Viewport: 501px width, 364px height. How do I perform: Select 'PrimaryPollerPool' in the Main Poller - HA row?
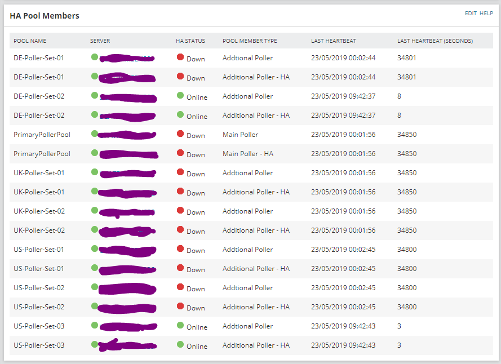[42, 154]
